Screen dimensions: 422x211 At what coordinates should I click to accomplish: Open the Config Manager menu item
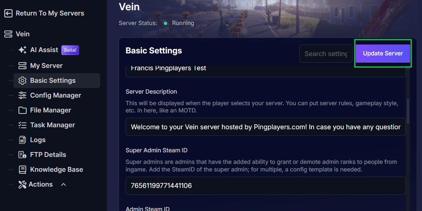pyautogui.click(x=55, y=96)
